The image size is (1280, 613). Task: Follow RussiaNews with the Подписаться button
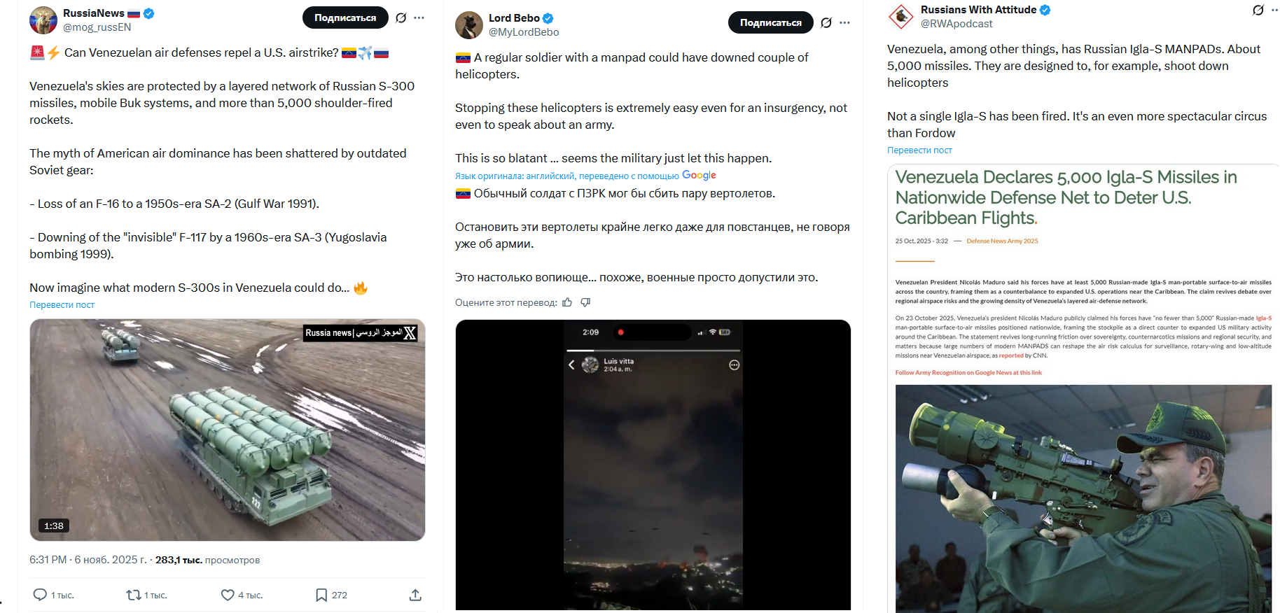pyautogui.click(x=345, y=17)
